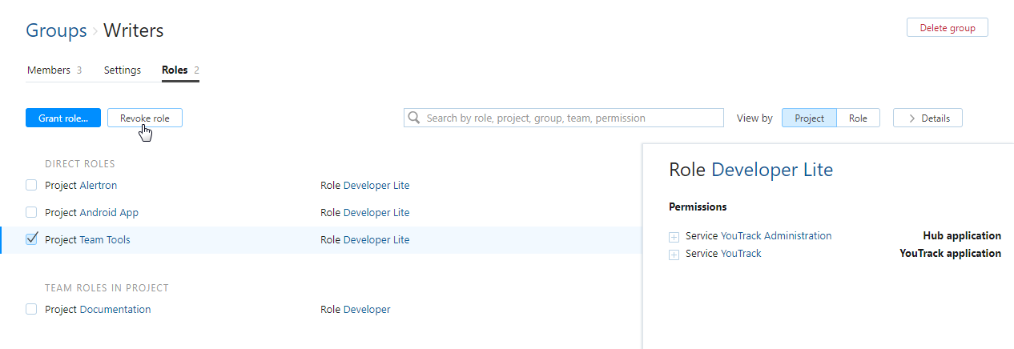Open the Alertron project link
Screen dimensions: 1014x349
98,186
